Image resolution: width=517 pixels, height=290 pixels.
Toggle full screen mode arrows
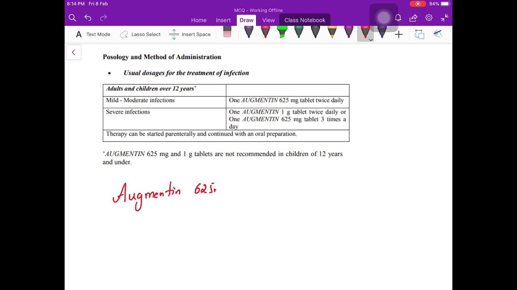click(x=444, y=18)
